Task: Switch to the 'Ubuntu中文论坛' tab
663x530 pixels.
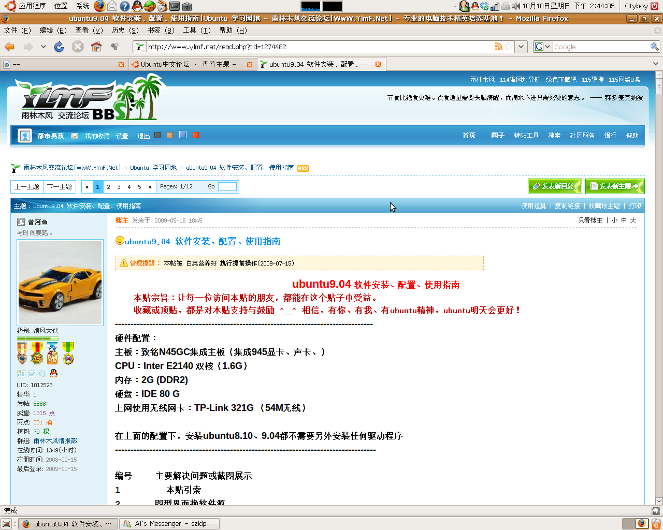Action: point(192,65)
